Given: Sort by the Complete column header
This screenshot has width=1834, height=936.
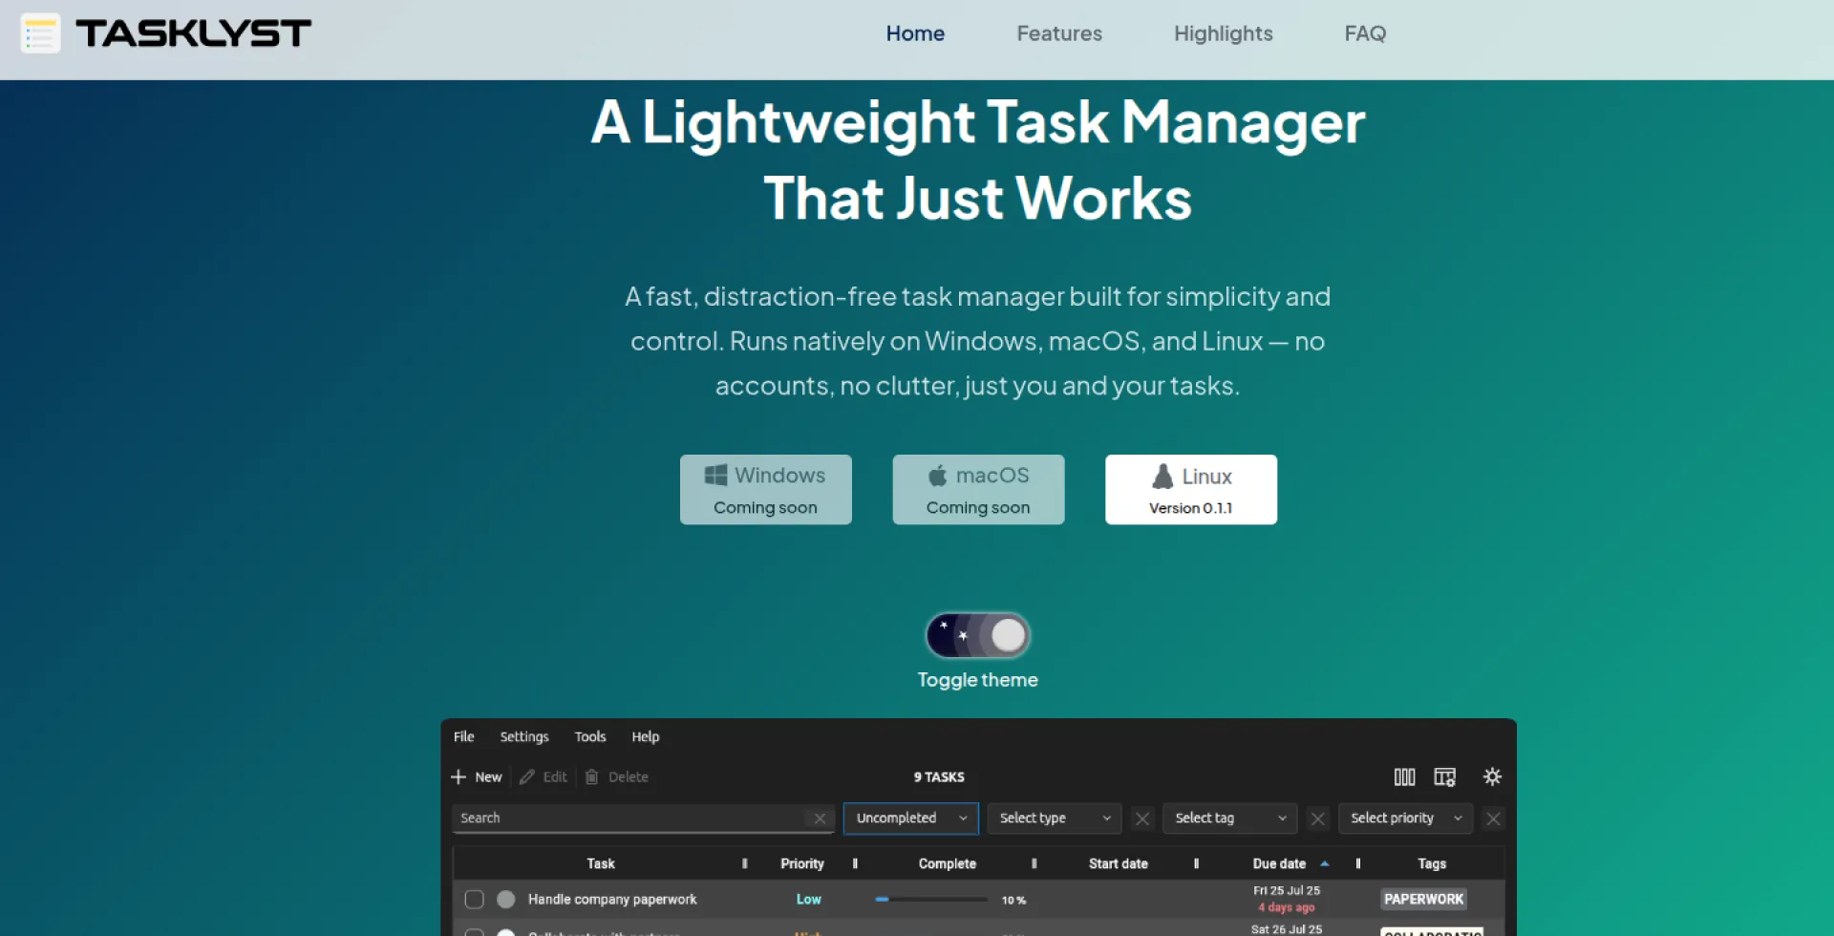Looking at the screenshot, I should [x=947, y=863].
